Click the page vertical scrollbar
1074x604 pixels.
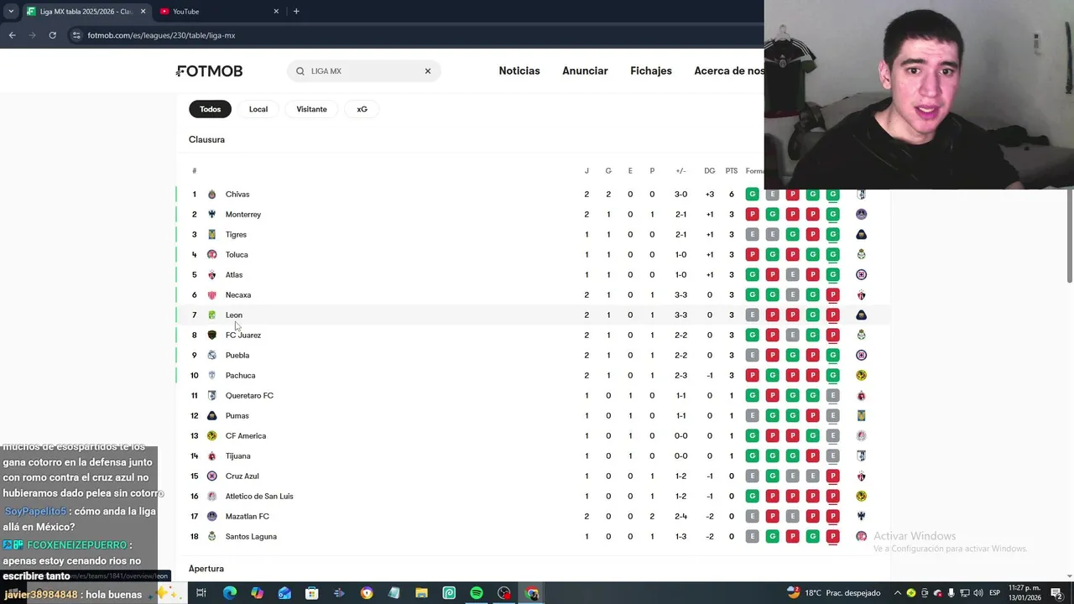(1069, 237)
